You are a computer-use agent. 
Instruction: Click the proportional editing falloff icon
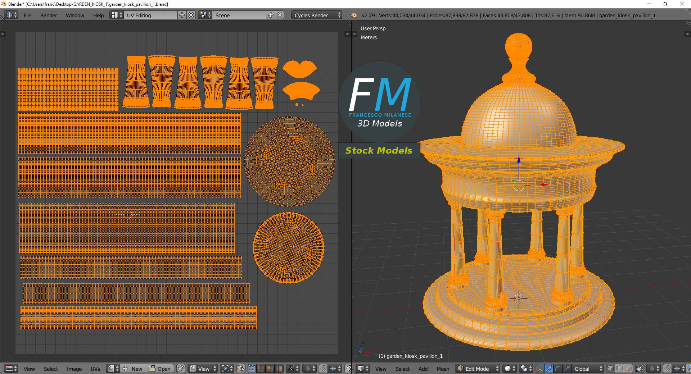pos(651,369)
